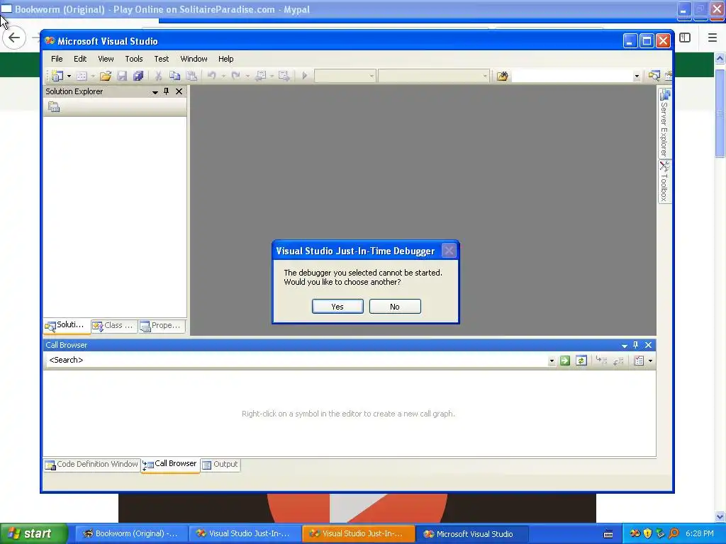Click the Refresh icon in Call Browser
The height and width of the screenshot is (544, 726).
pyautogui.click(x=581, y=361)
